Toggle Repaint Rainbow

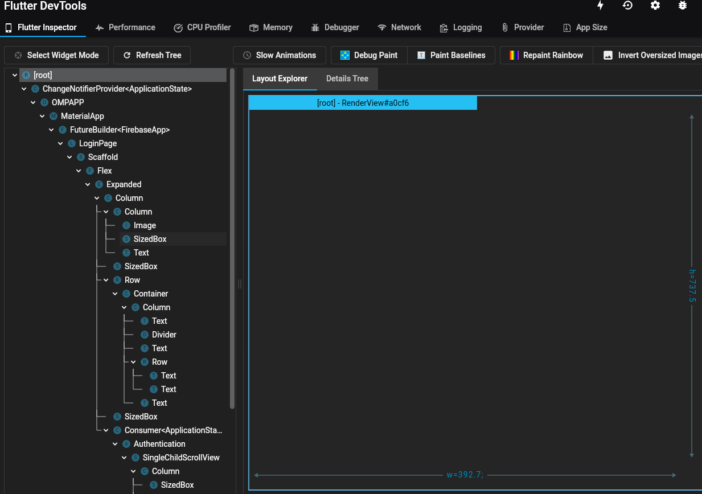point(547,55)
